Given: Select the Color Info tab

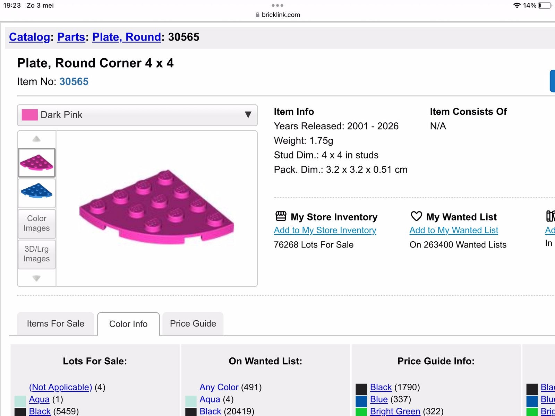Looking at the screenshot, I should click(128, 324).
